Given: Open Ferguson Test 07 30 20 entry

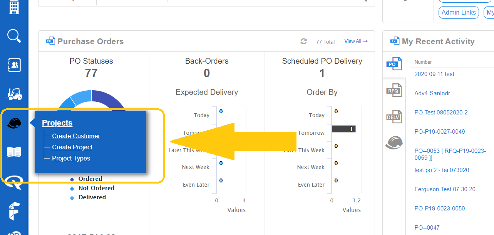Looking at the screenshot, I should (445, 189).
